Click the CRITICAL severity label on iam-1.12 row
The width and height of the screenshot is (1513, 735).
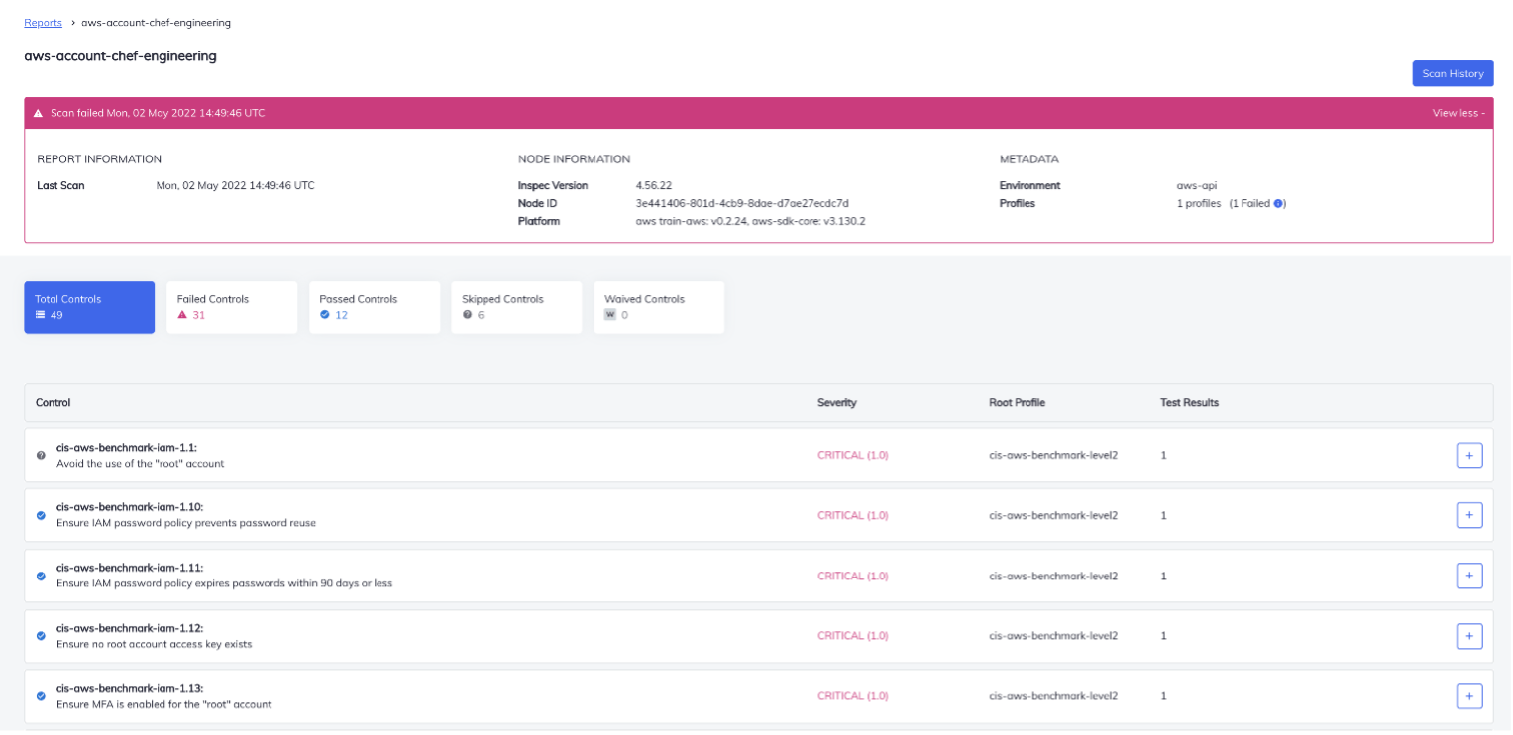coord(853,635)
